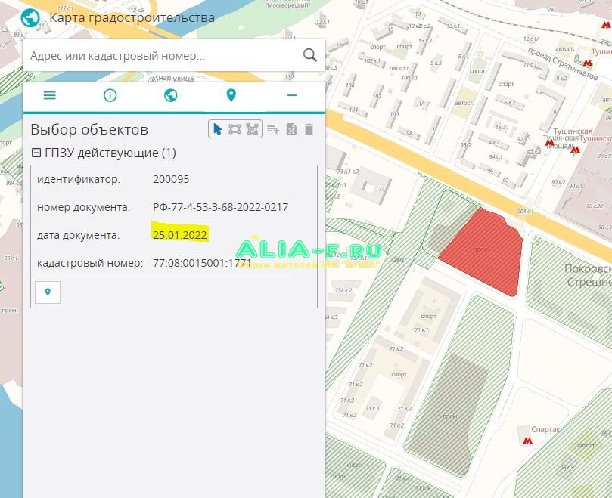612x498 pixels.
Task: Minimize the panel with the dash icon
Action: [x=291, y=95]
